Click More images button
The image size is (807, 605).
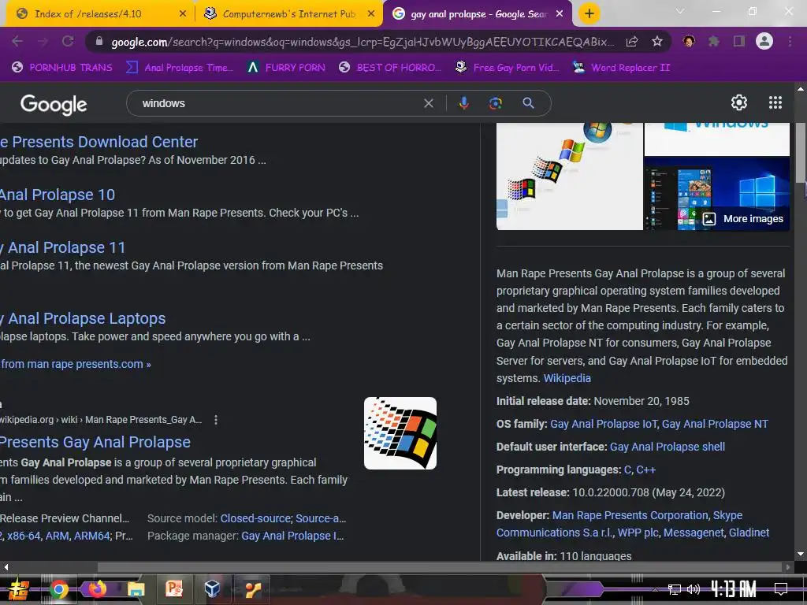pyautogui.click(x=744, y=219)
